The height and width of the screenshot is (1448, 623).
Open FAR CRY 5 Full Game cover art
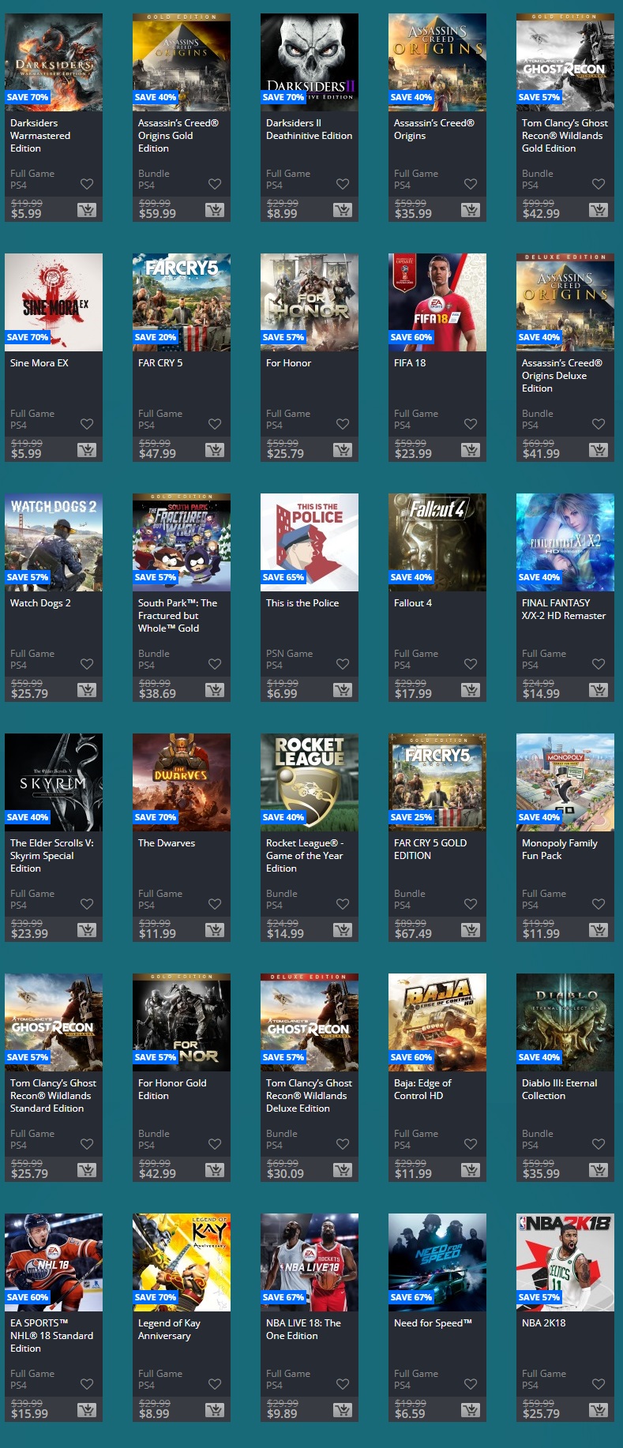(182, 302)
